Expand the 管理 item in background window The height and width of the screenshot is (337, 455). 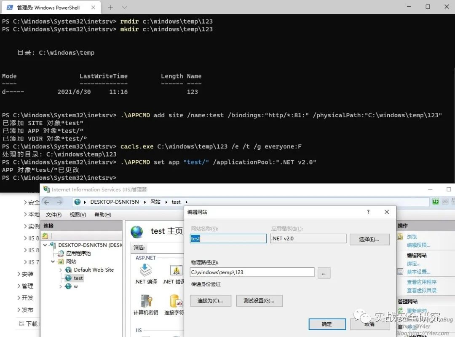(19, 286)
